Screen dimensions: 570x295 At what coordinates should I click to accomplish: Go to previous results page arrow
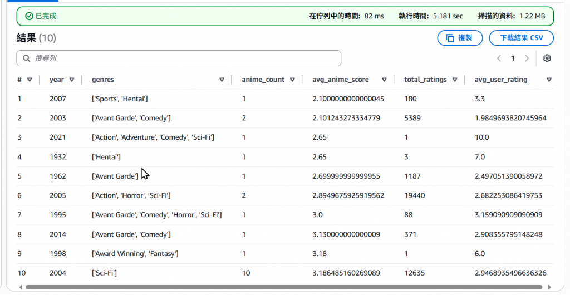point(499,58)
